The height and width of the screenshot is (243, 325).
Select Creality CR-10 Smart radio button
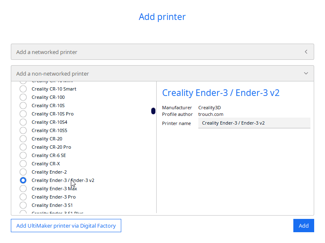tap(23, 89)
